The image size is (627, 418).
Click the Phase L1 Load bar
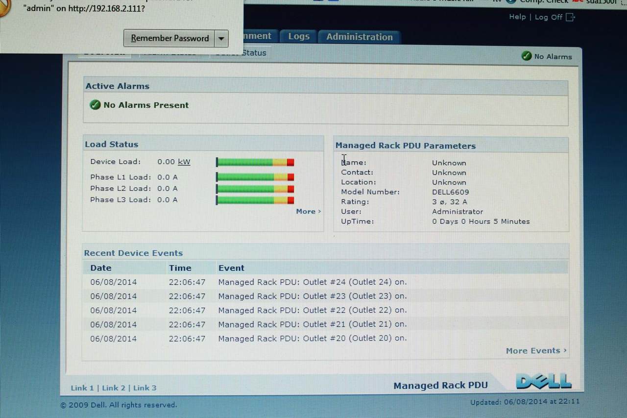coord(255,177)
